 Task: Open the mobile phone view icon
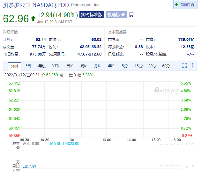[131, 14]
